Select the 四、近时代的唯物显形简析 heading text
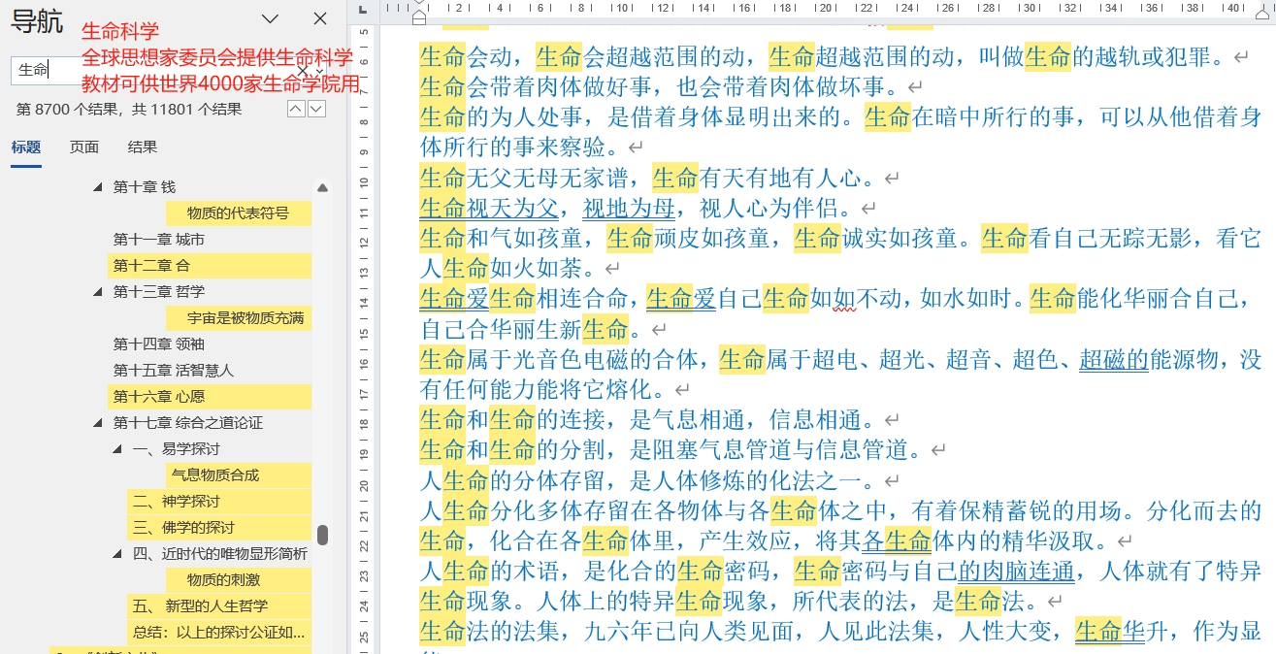The image size is (1276, 654). (220, 554)
